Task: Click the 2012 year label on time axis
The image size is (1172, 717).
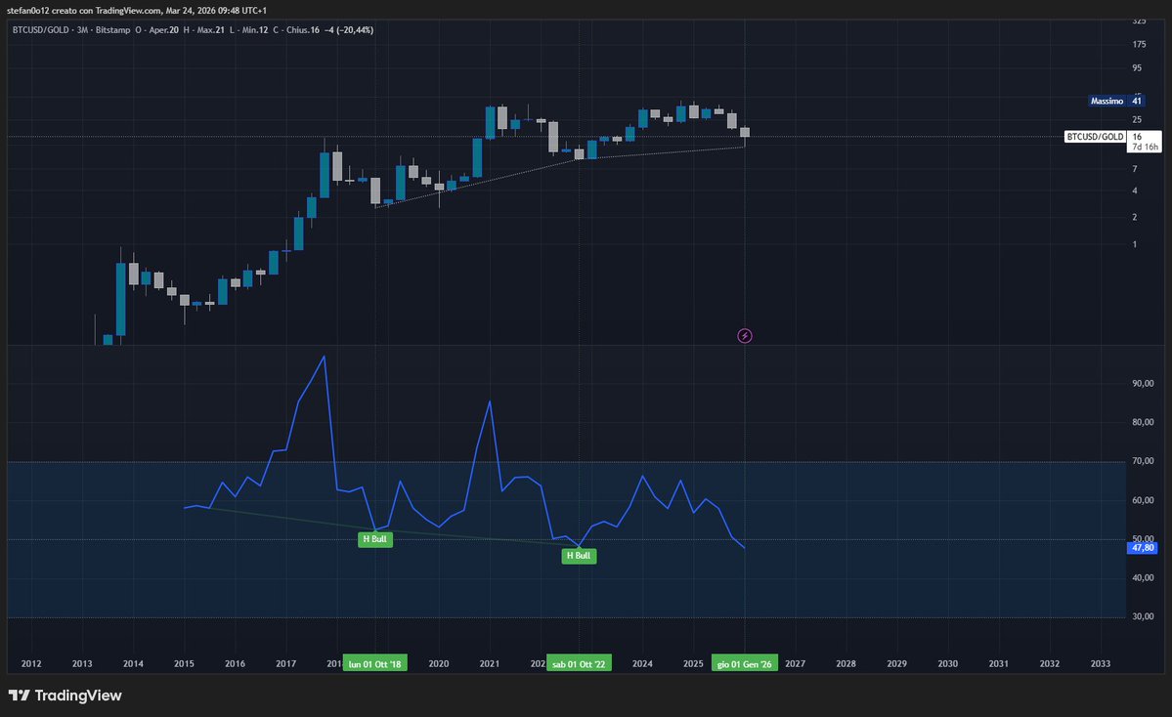Action: pos(31,663)
